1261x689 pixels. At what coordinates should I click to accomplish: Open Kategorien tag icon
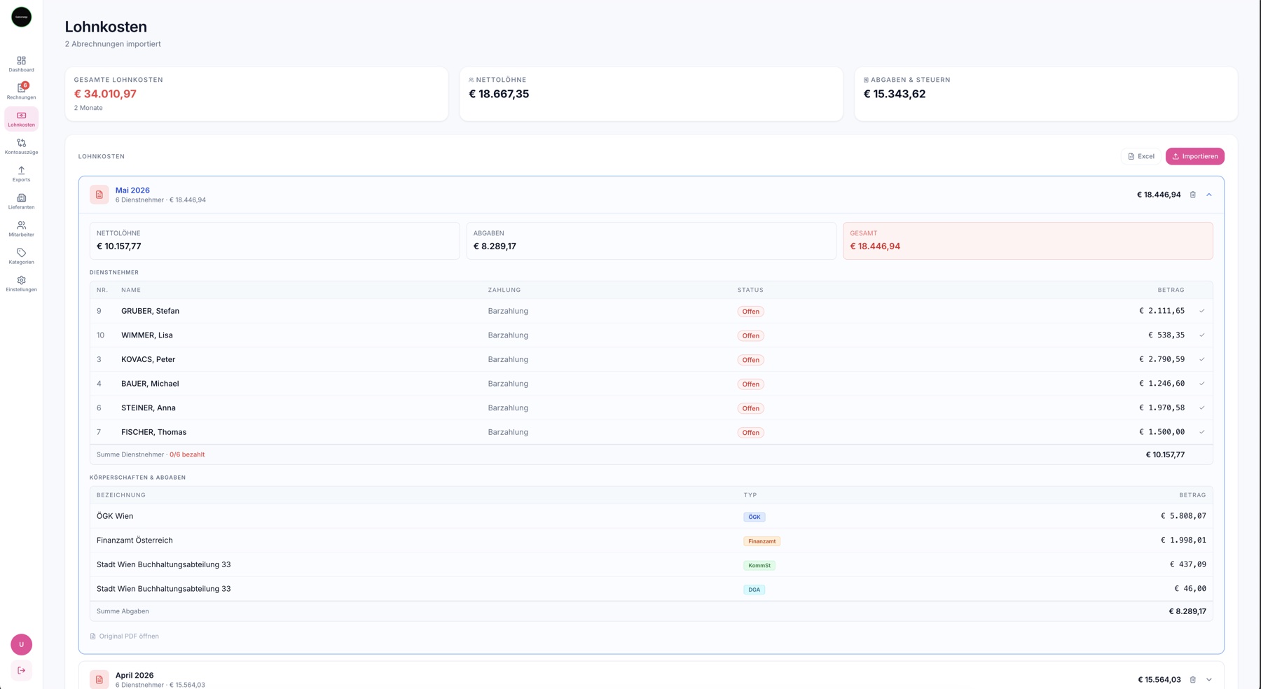pyautogui.click(x=21, y=256)
